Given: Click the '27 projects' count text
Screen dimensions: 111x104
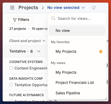Looking at the screenshot, I should [17, 29].
